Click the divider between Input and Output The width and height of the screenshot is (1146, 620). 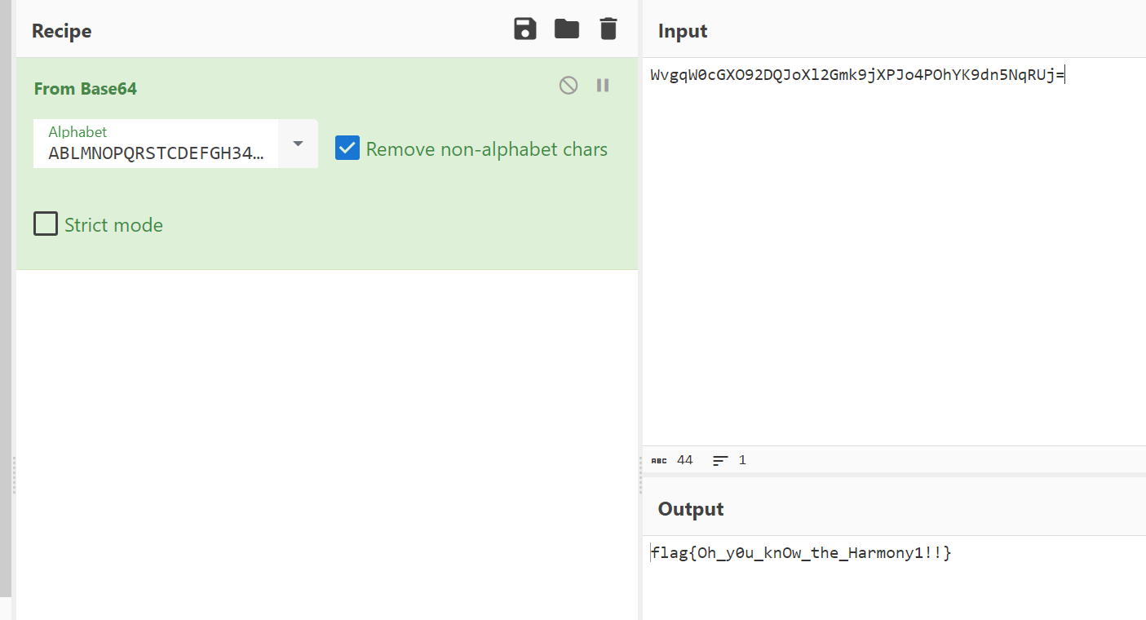pos(894,475)
